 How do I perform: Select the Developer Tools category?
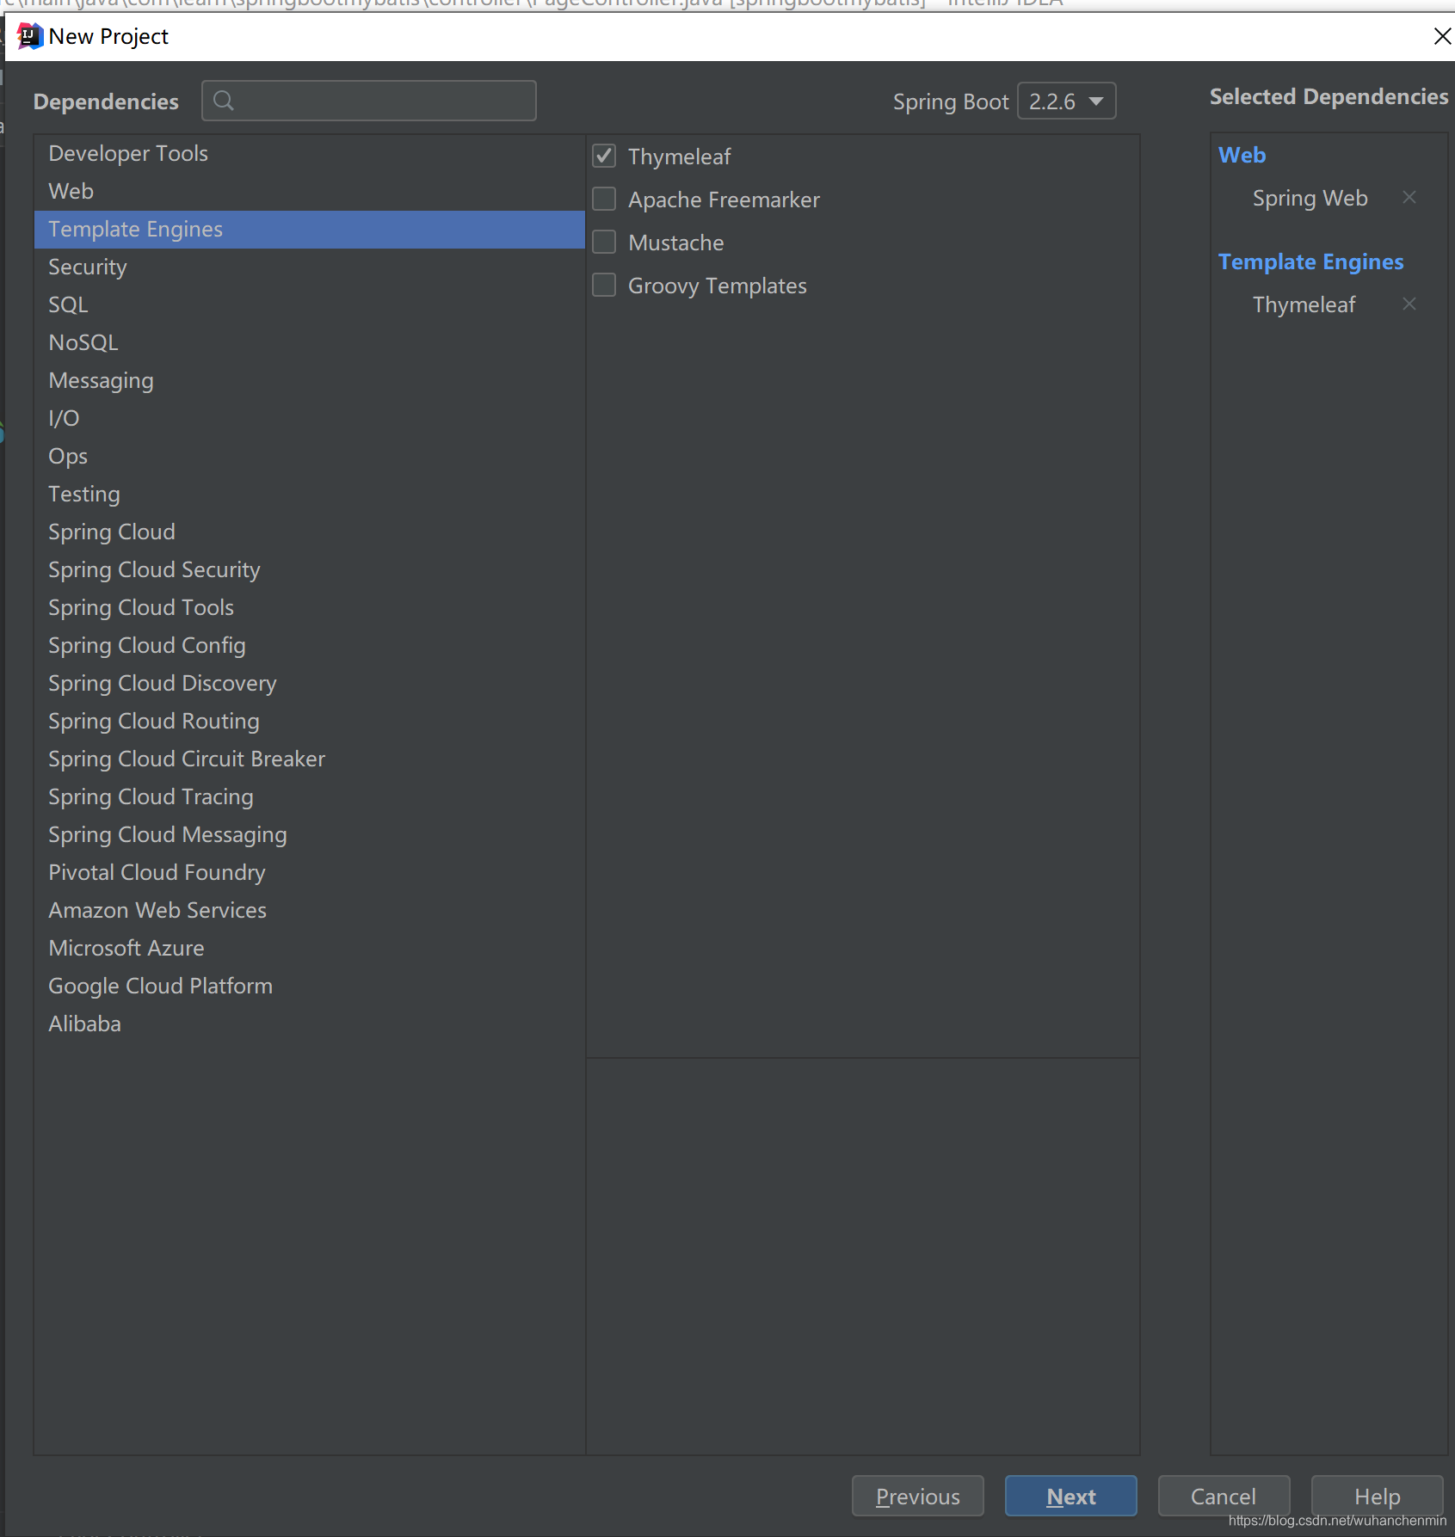click(310, 154)
